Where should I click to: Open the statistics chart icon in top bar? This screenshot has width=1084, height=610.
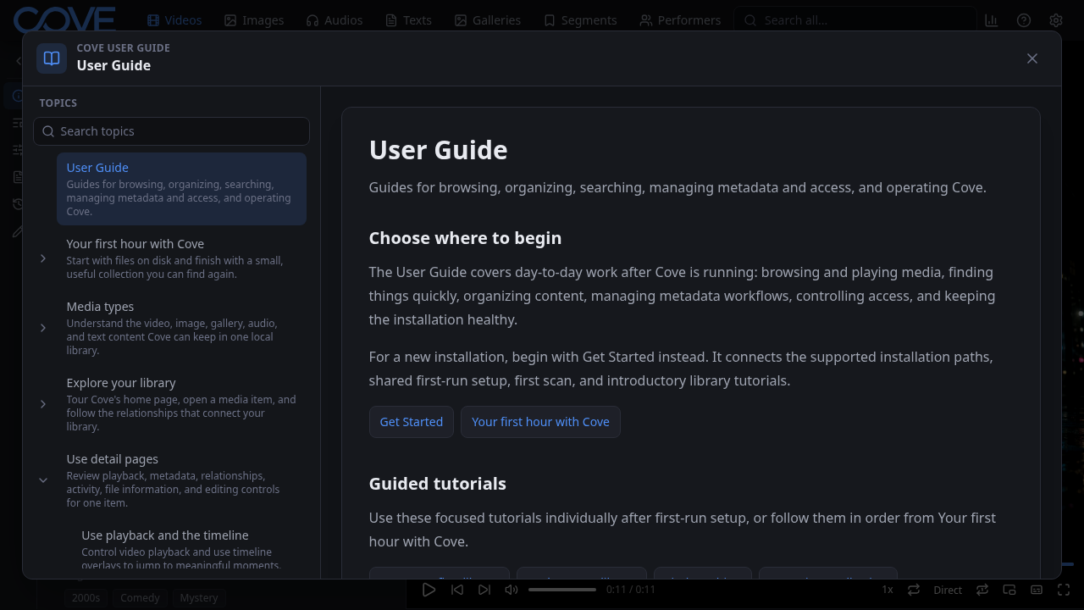click(992, 20)
